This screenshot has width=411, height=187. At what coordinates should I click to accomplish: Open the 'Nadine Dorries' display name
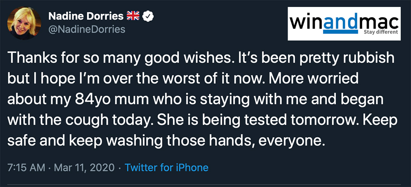click(85, 17)
